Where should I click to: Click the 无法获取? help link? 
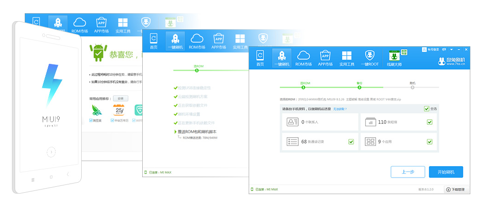(340, 109)
